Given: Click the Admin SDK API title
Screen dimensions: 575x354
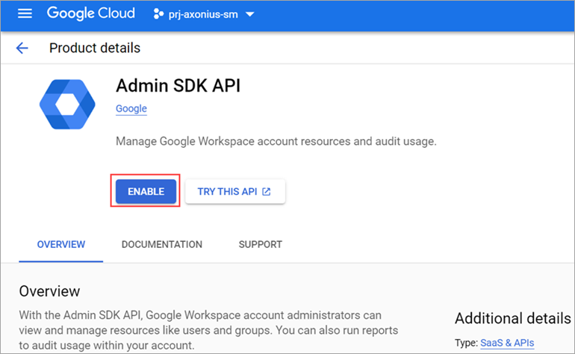Looking at the screenshot, I should pos(178,86).
